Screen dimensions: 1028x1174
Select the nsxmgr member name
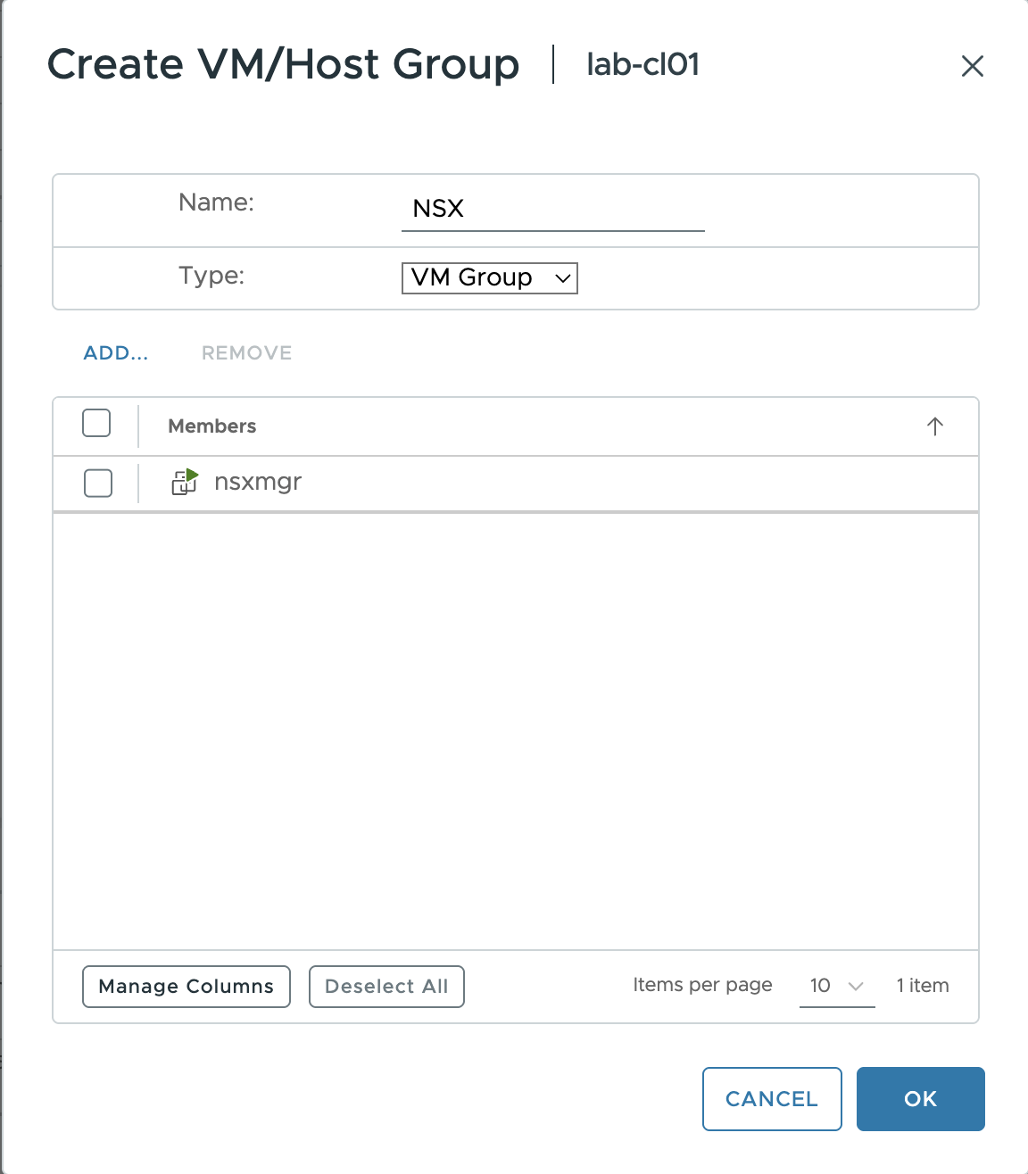tap(258, 482)
